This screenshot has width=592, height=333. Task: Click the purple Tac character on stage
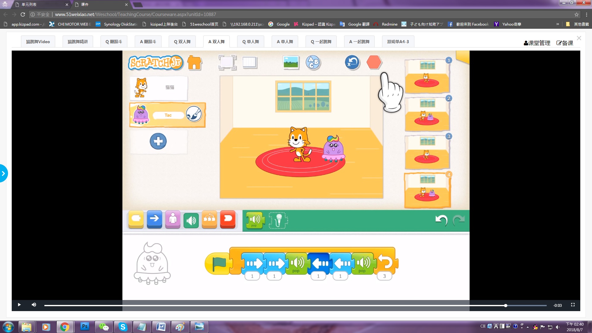[x=333, y=149]
